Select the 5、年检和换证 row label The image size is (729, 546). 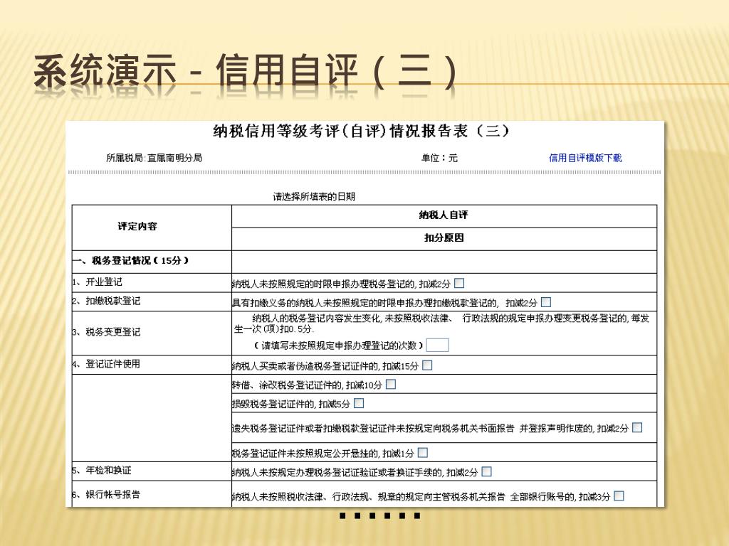[102, 471]
